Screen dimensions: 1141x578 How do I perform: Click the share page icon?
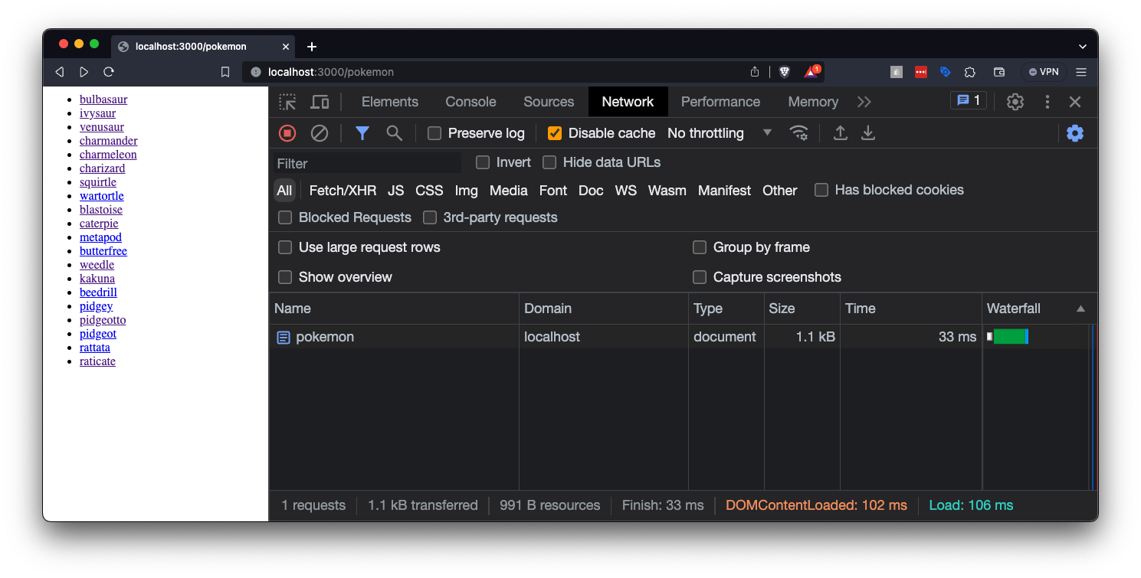[x=755, y=72]
